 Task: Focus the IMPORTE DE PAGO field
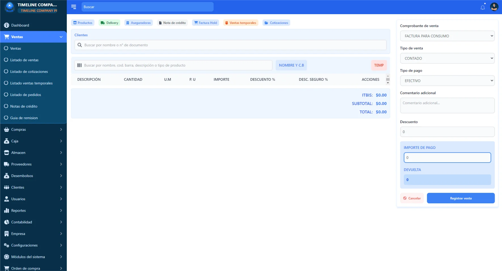pos(447,158)
